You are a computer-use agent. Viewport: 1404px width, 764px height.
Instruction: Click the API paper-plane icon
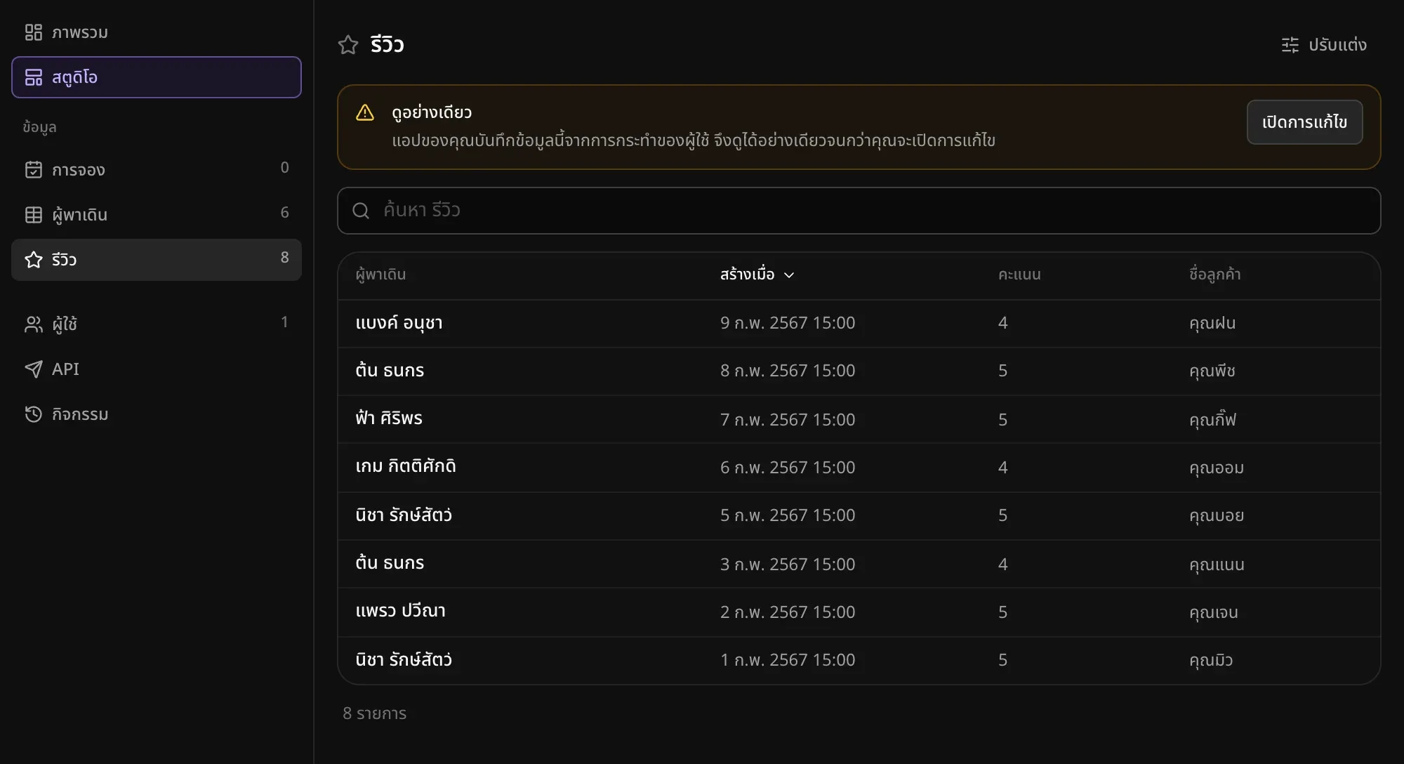point(33,369)
